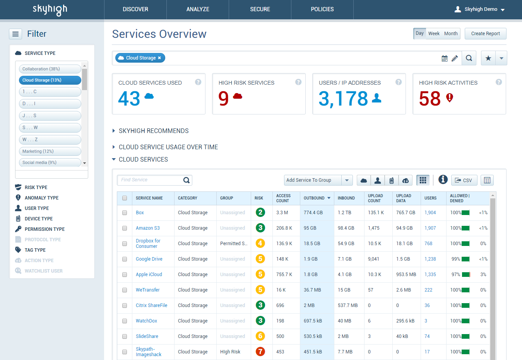
Task: Export table with CSV button
Action: [464, 180]
